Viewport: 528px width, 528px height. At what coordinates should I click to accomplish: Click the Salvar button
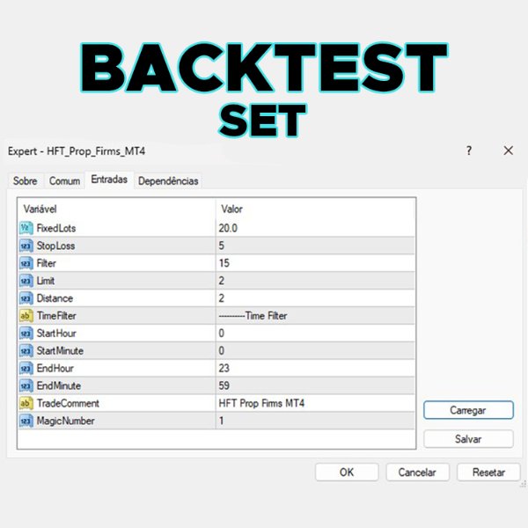(468, 439)
